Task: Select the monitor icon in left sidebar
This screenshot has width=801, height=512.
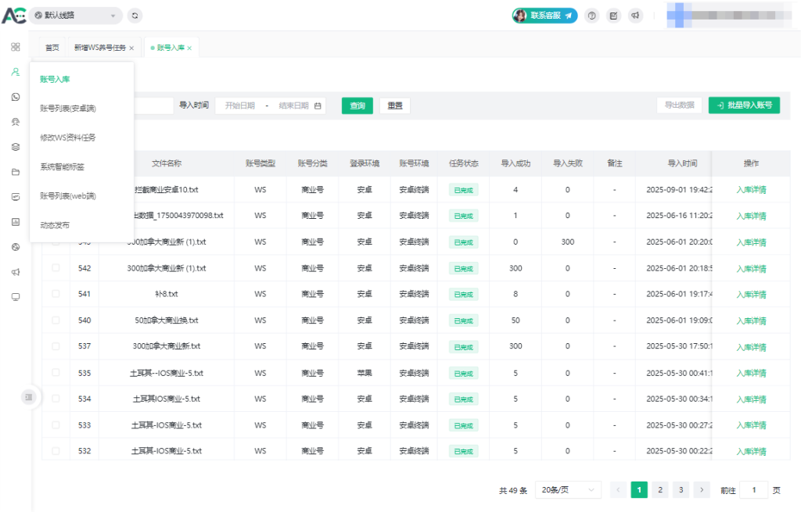Action: [x=15, y=297]
